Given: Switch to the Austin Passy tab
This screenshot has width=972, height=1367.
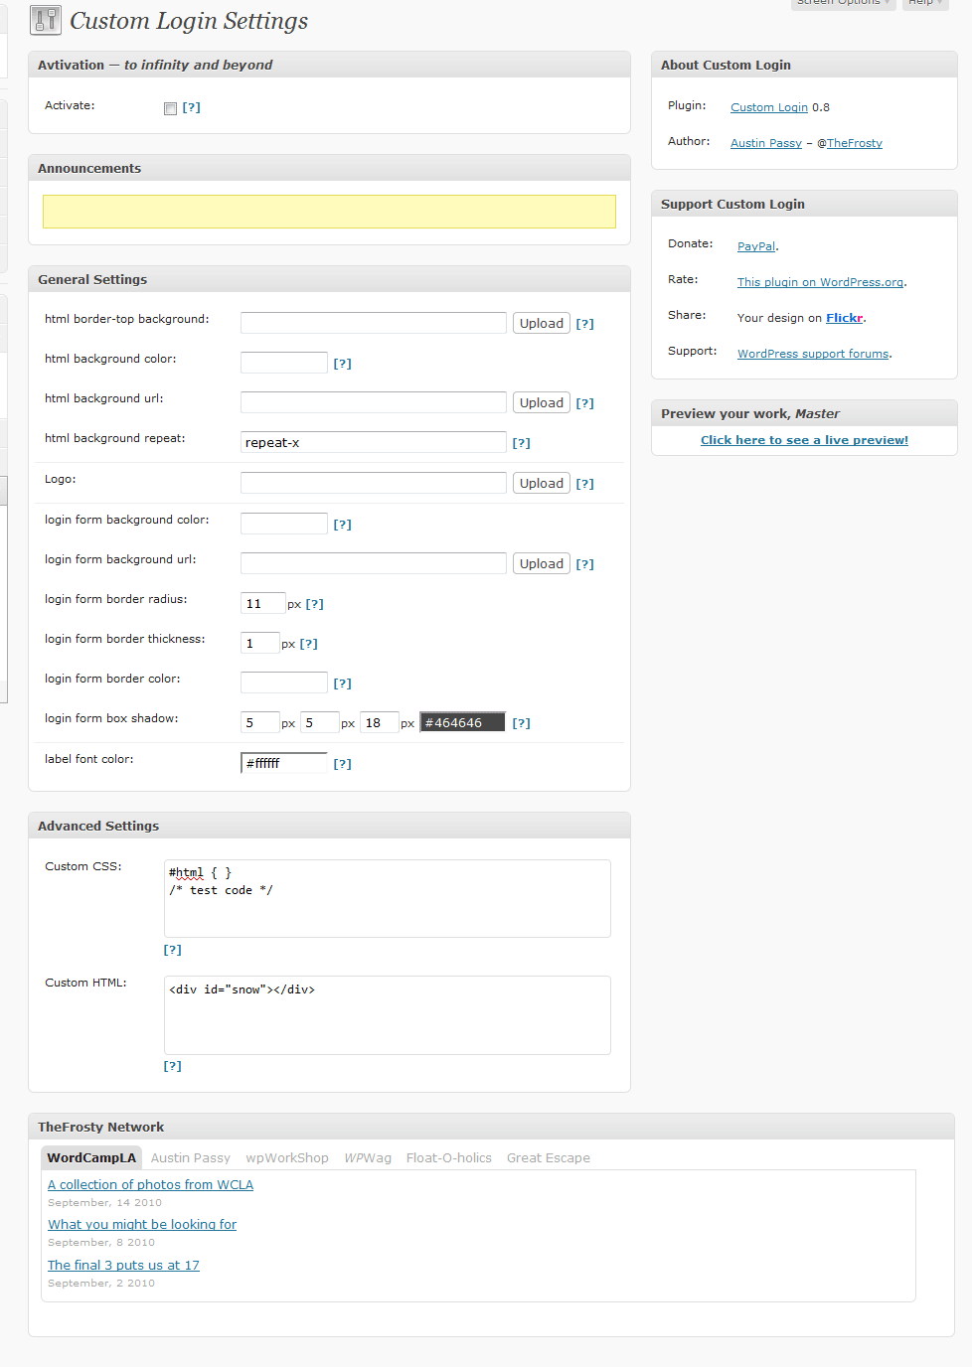Looking at the screenshot, I should pyautogui.click(x=190, y=1157).
